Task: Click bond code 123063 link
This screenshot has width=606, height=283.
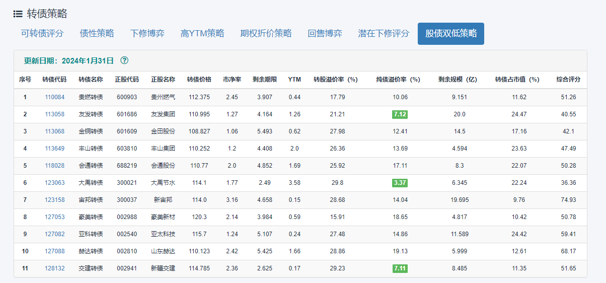Action: coord(54,183)
